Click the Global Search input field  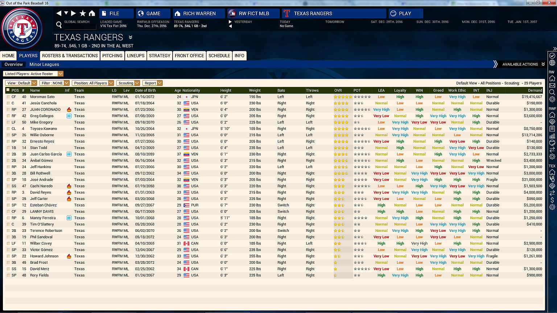point(81,27)
